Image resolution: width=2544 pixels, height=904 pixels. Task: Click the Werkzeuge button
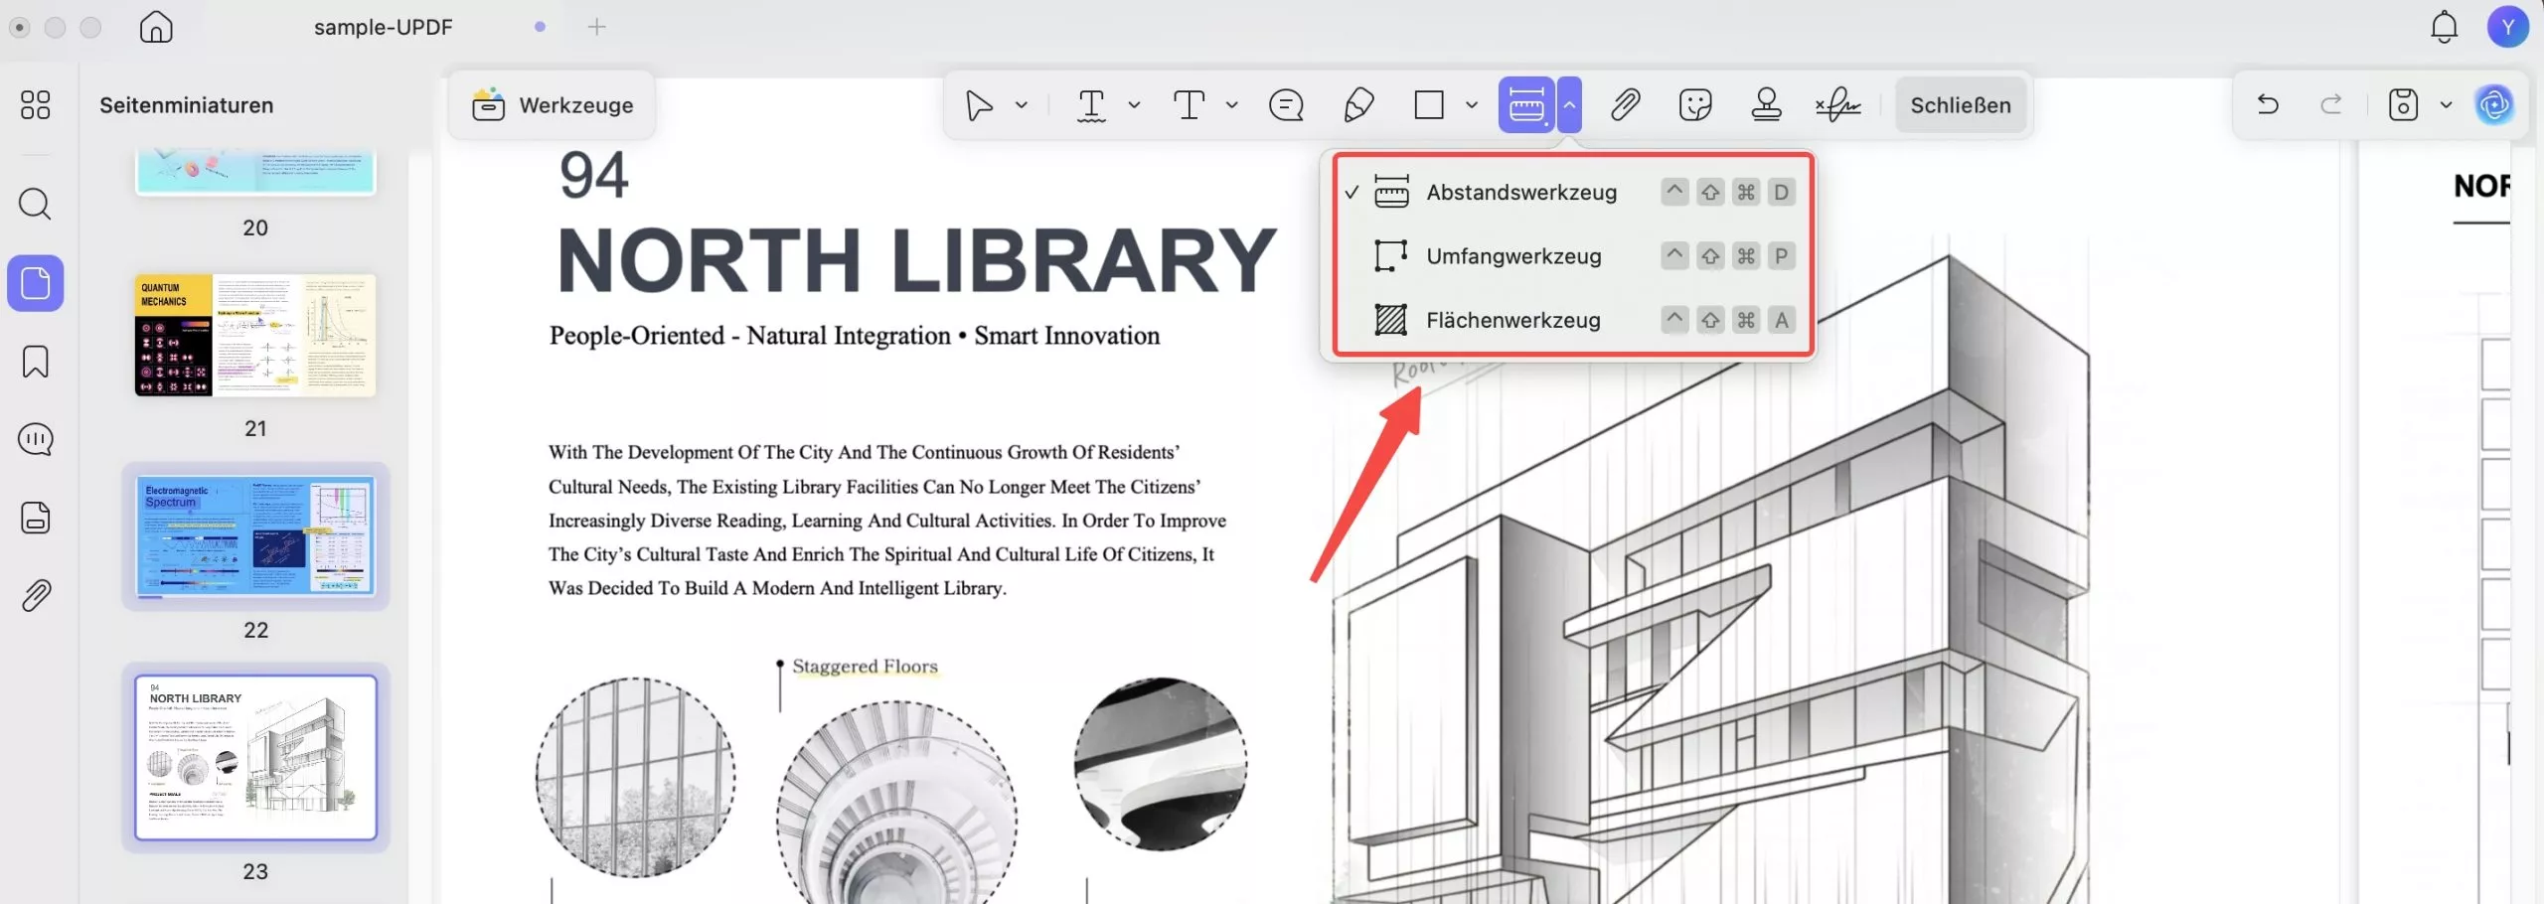click(553, 104)
